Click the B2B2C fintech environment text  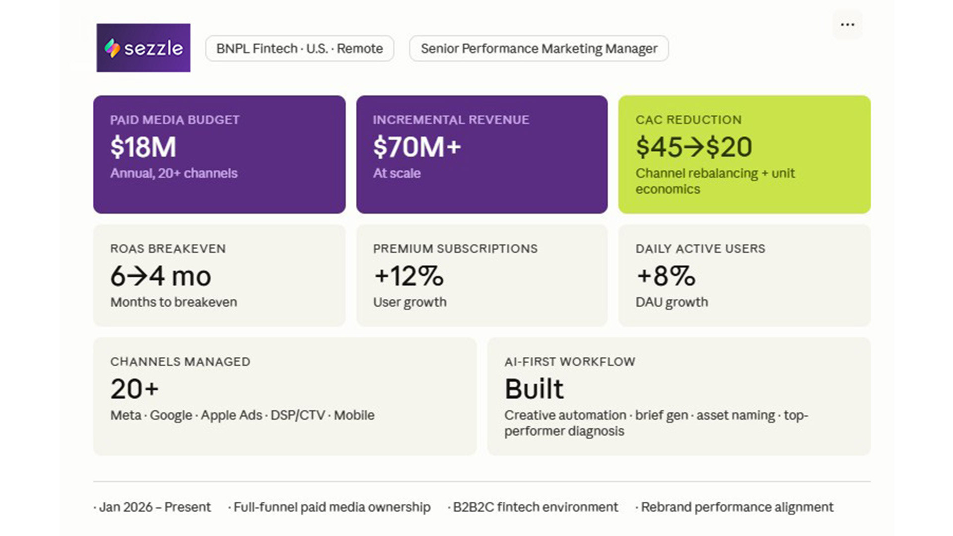[535, 507]
